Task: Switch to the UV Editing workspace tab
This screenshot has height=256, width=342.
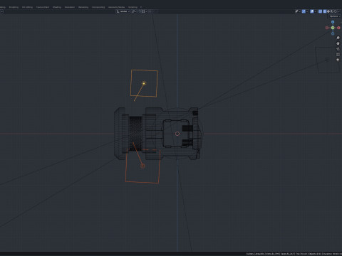Action: pyautogui.click(x=27, y=7)
